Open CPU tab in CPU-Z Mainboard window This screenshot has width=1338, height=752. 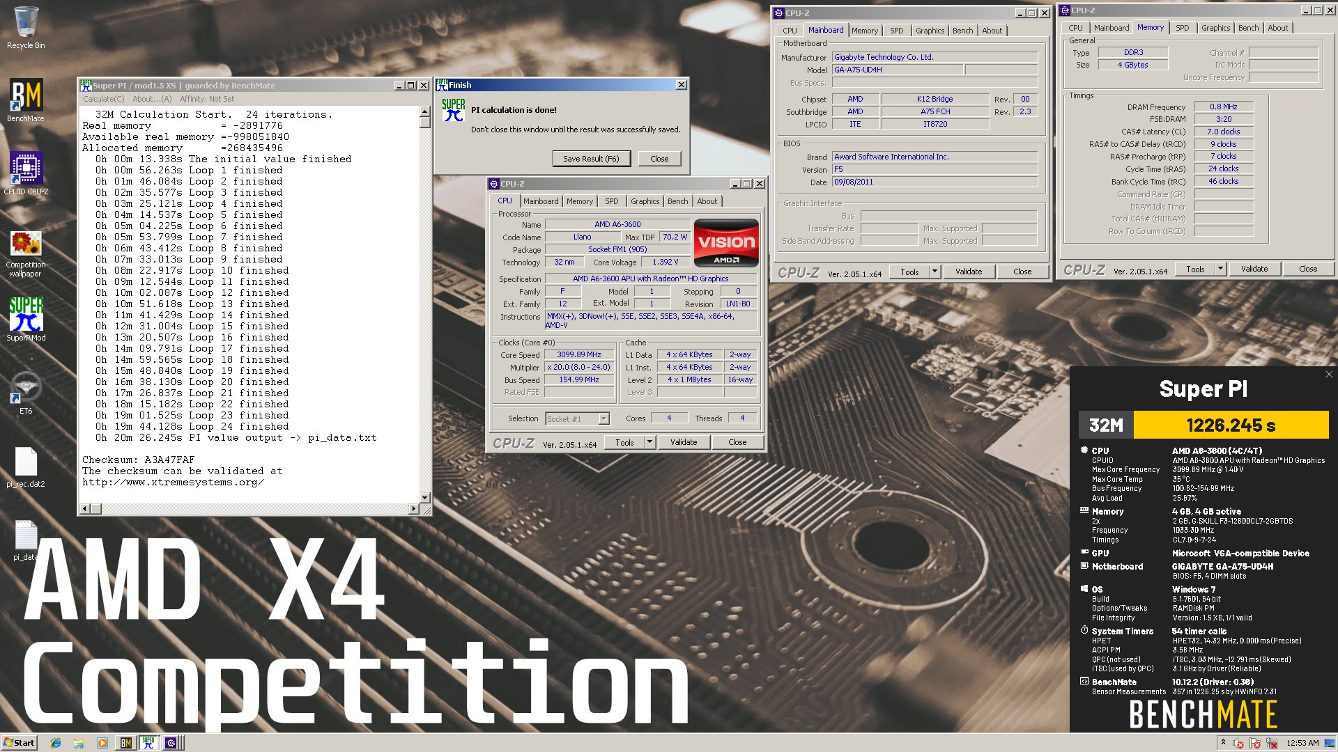point(790,31)
